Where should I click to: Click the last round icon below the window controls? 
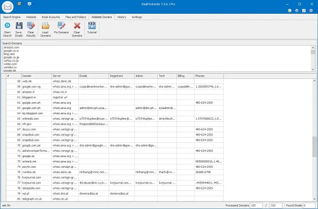pos(311,11)
